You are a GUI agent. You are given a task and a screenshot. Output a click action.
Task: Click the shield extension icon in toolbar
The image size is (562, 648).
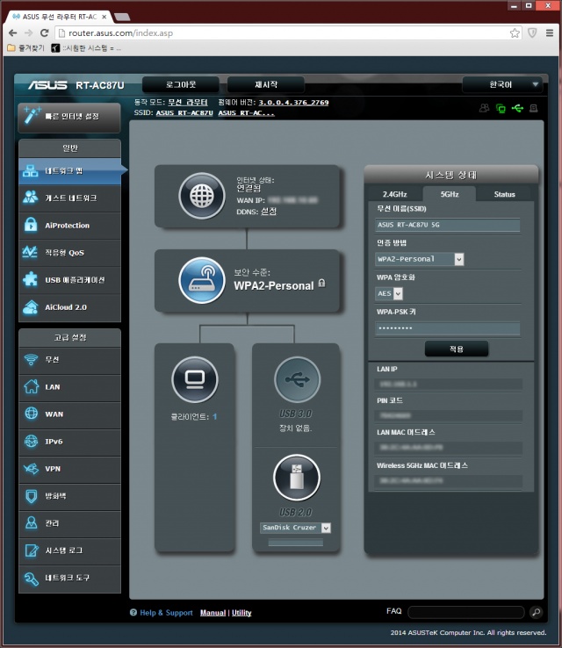click(x=532, y=33)
